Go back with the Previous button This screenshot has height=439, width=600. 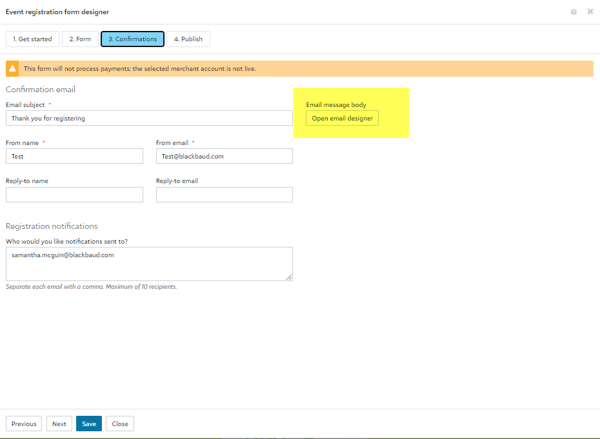point(24,424)
